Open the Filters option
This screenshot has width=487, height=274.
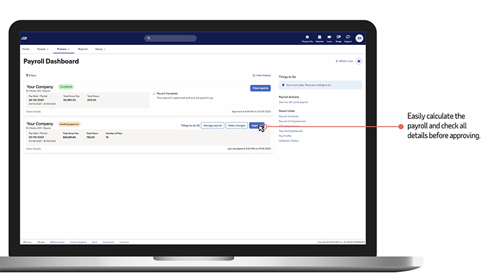31,75
